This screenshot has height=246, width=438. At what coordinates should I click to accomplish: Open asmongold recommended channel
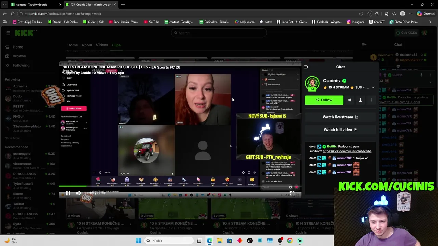pyautogui.click(x=30, y=156)
